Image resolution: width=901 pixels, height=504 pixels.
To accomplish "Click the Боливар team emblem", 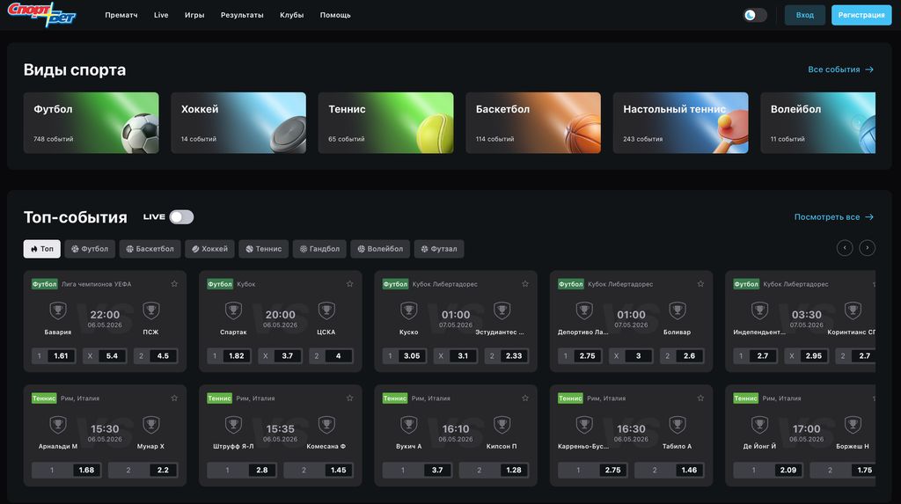I will click(678, 310).
